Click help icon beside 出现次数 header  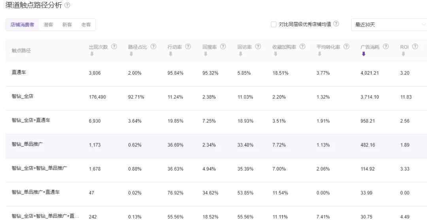click(114, 47)
